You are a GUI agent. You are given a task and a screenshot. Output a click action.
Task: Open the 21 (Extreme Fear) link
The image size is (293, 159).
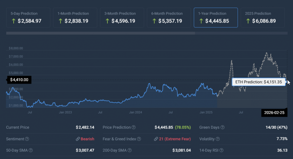pos(172,139)
